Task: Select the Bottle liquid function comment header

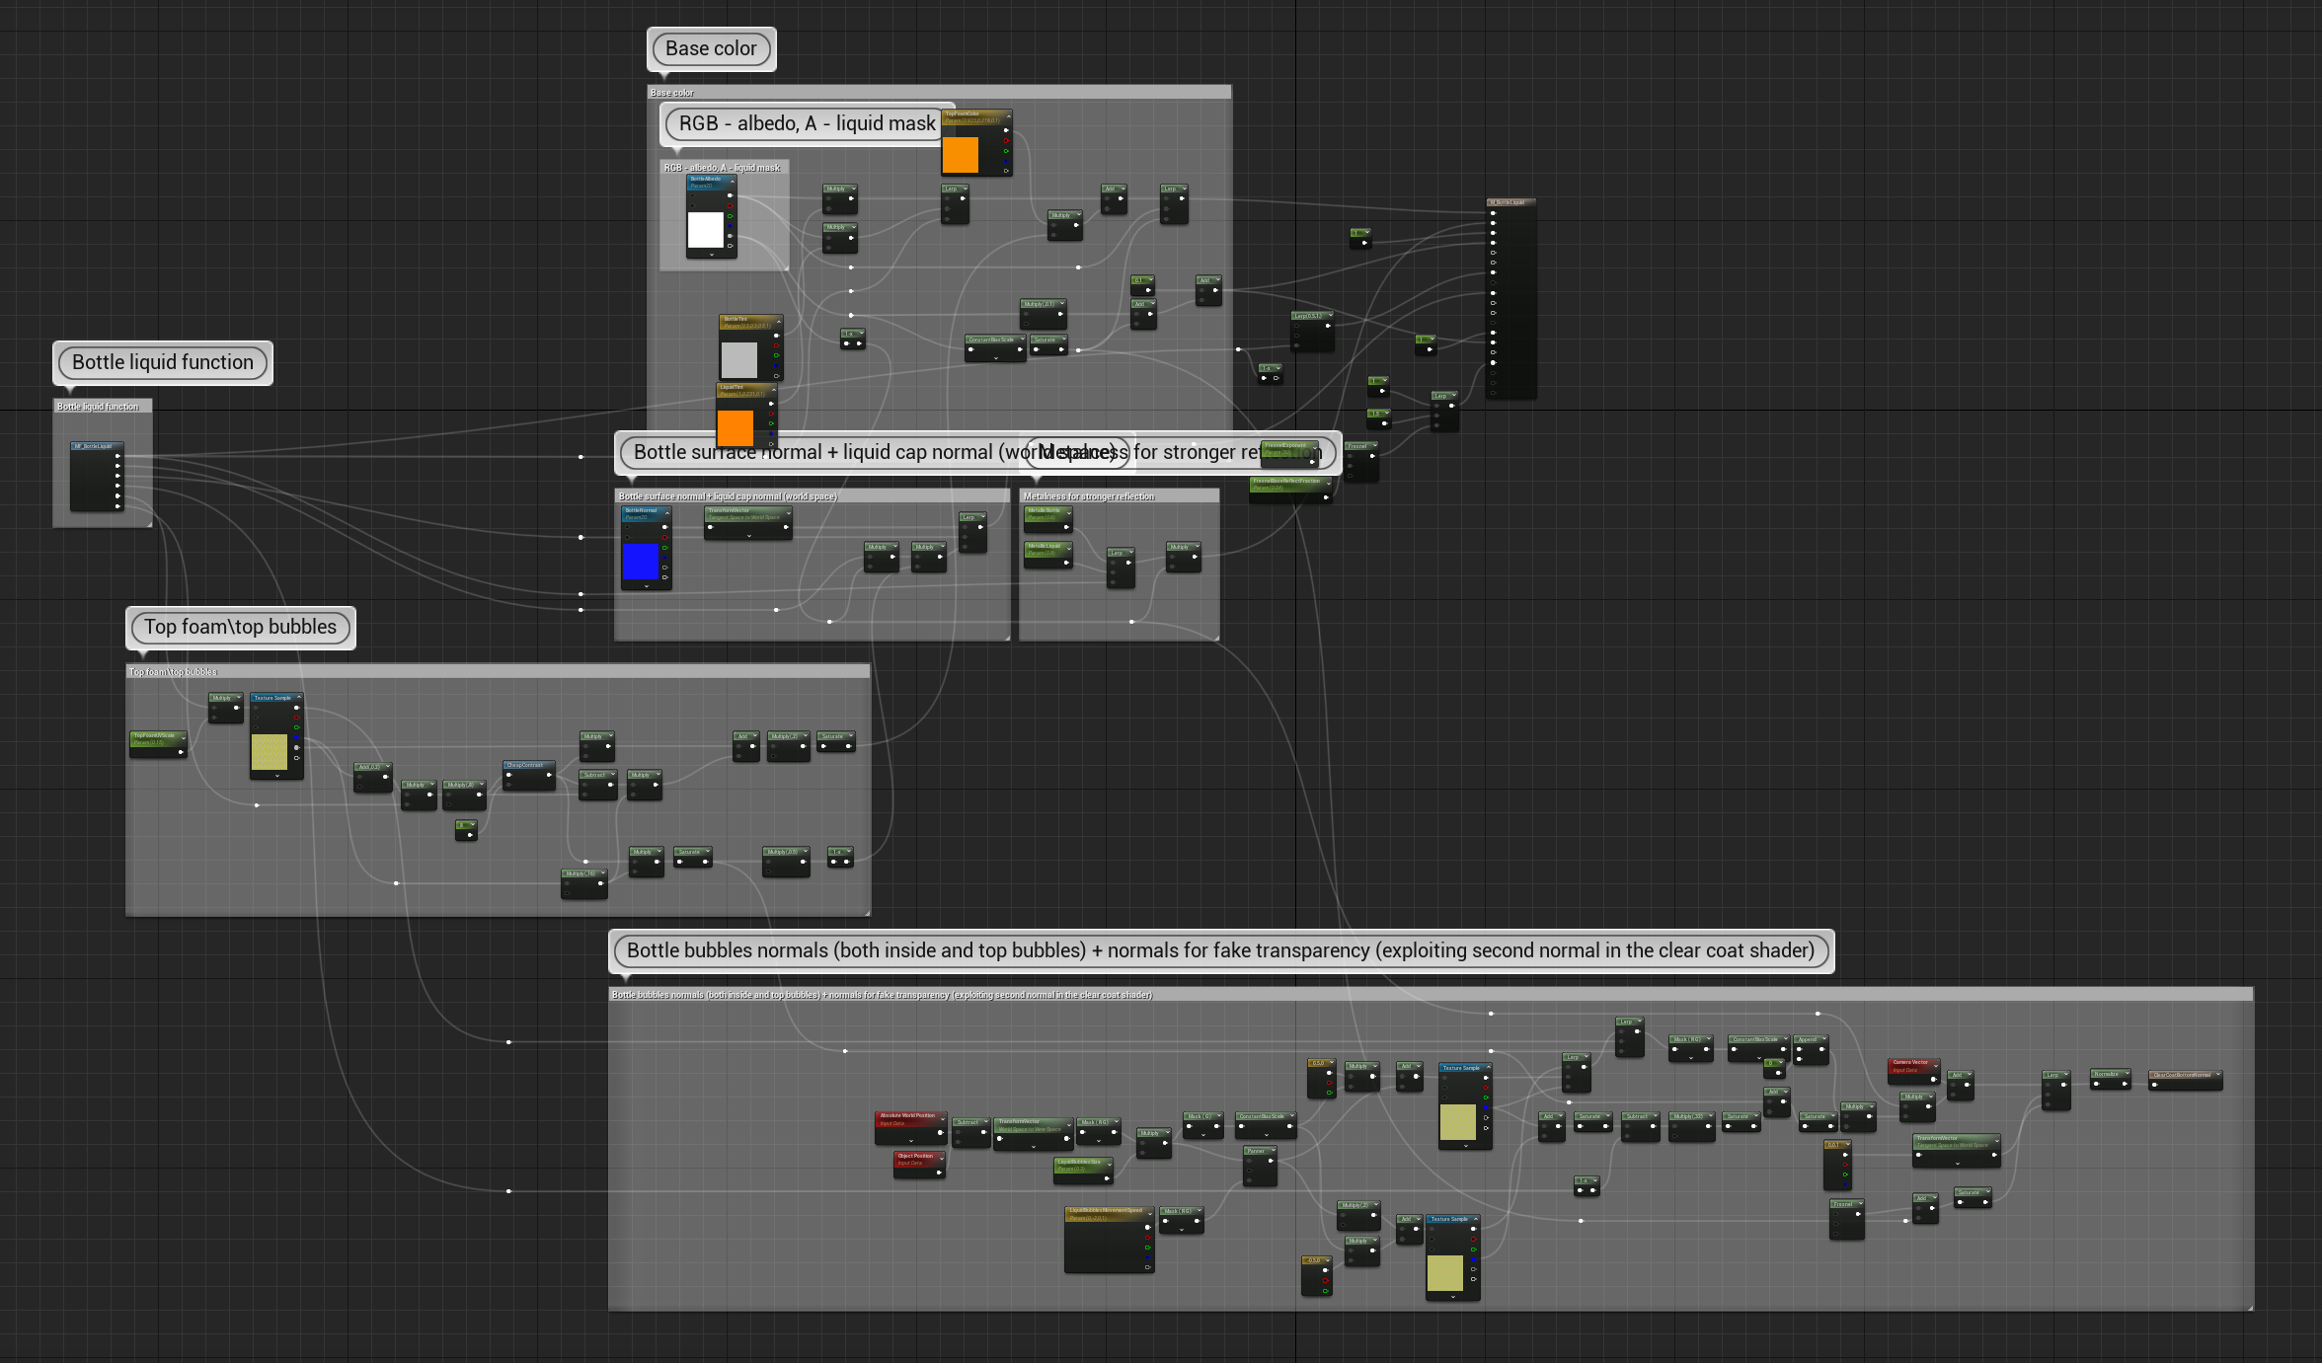Action: click(99, 407)
